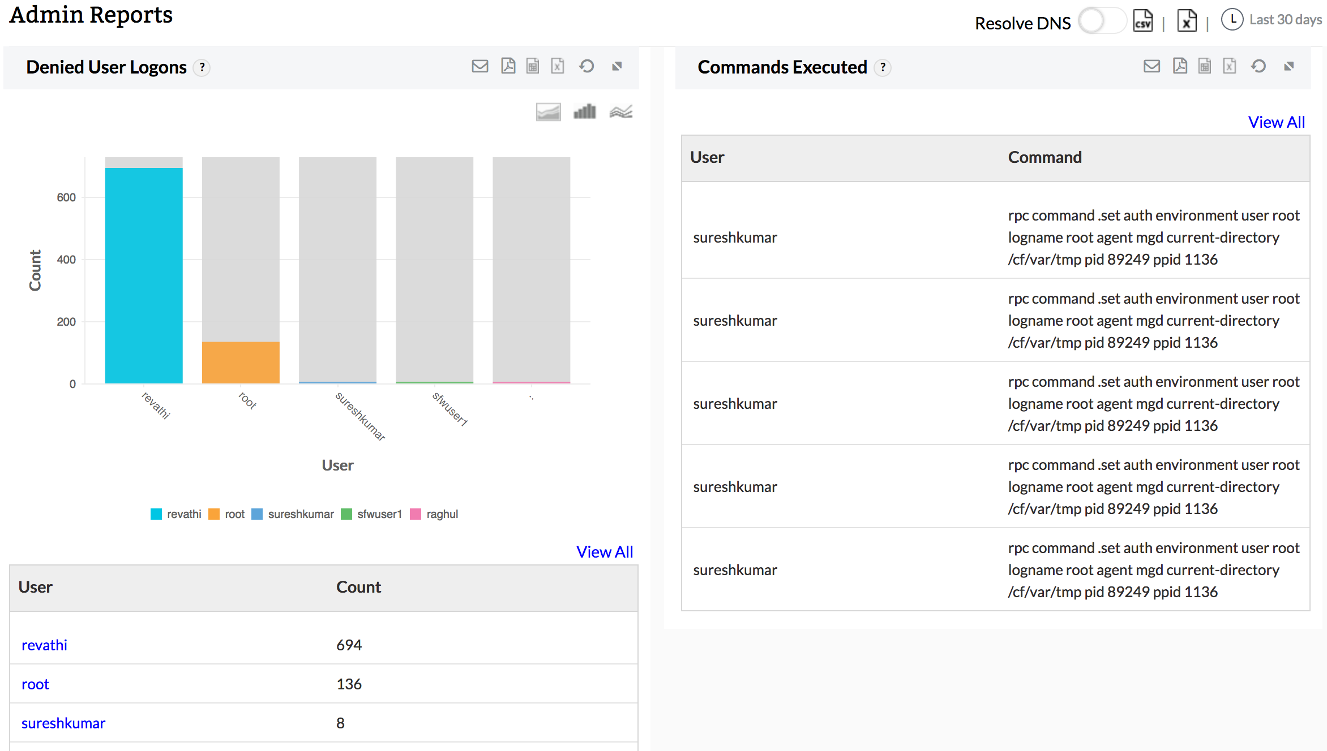Click the orange root bar in chart
1327x751 pixels.
click(x=241, y=362)
